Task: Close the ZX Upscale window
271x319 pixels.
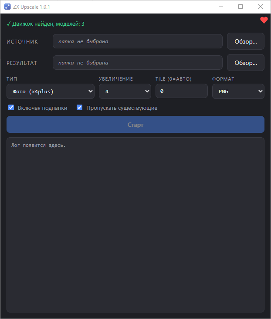Action: 261,7
